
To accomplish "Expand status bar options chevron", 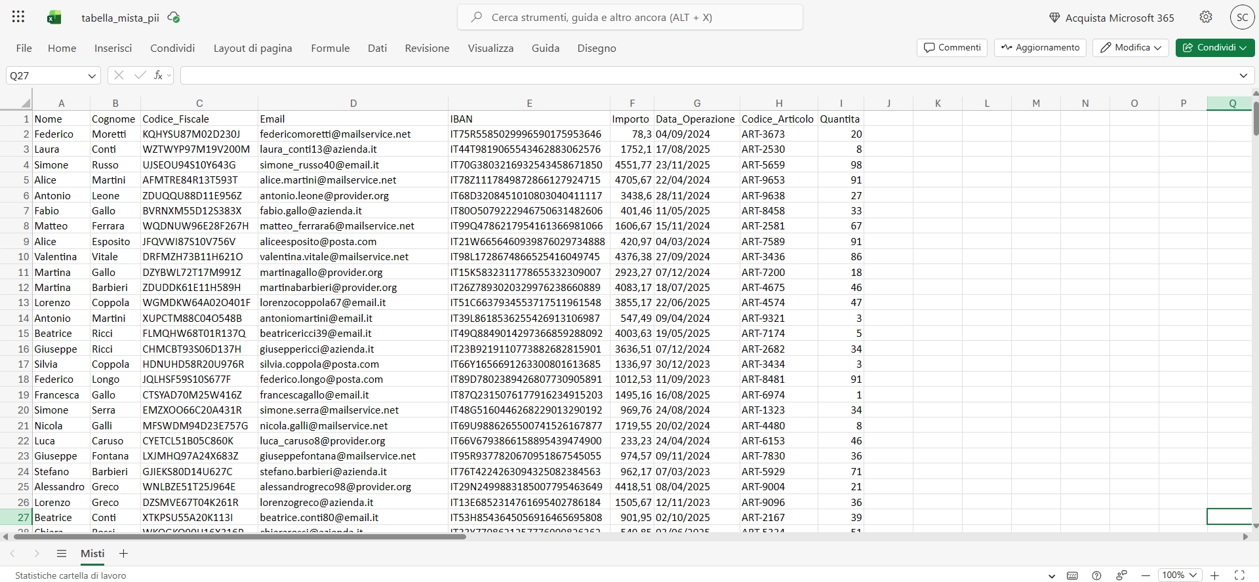I will coord(1052,576).
